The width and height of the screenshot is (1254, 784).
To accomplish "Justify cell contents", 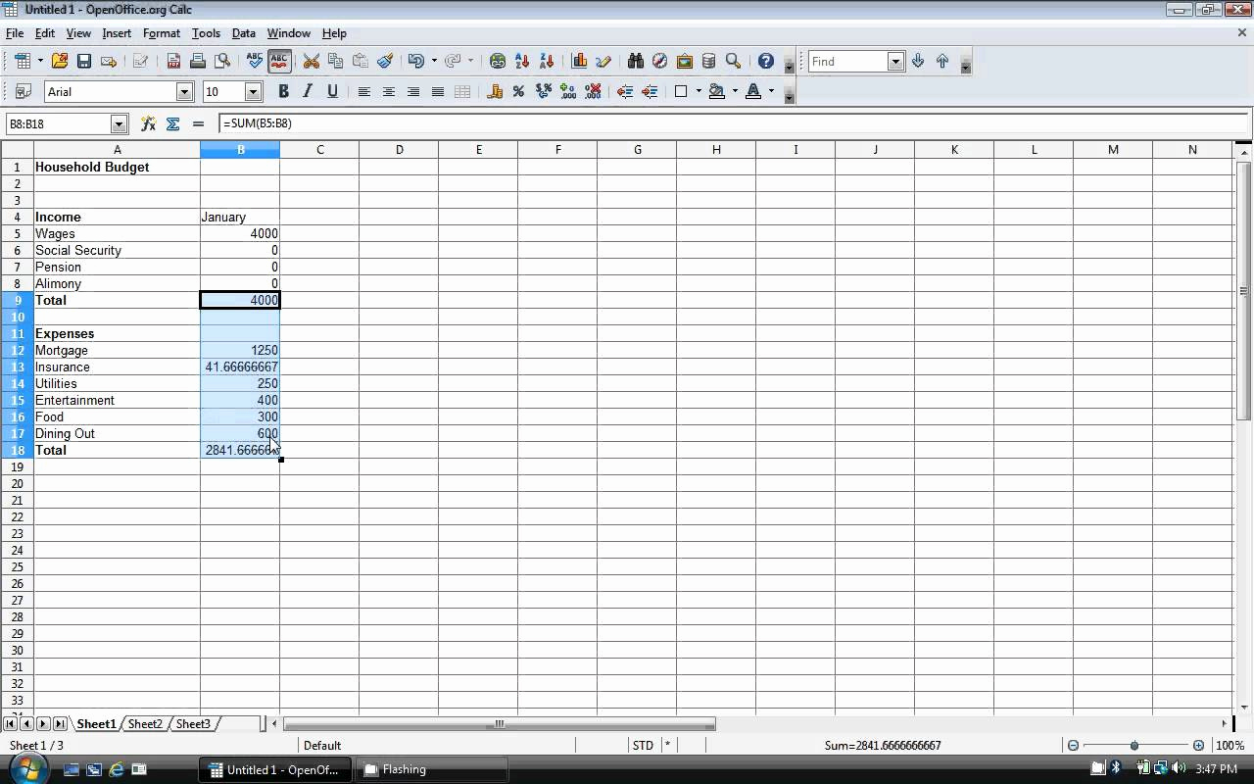I will click(x=438, y=91).
